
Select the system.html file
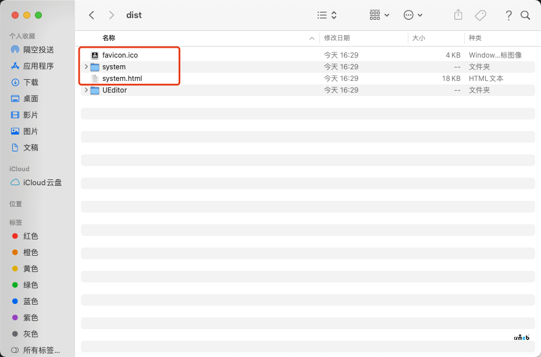click(122, 79)
